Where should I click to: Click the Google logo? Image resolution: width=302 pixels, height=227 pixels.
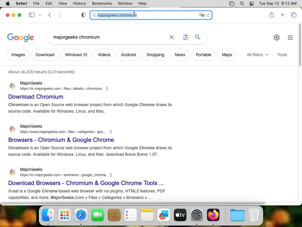coord(20,38)
